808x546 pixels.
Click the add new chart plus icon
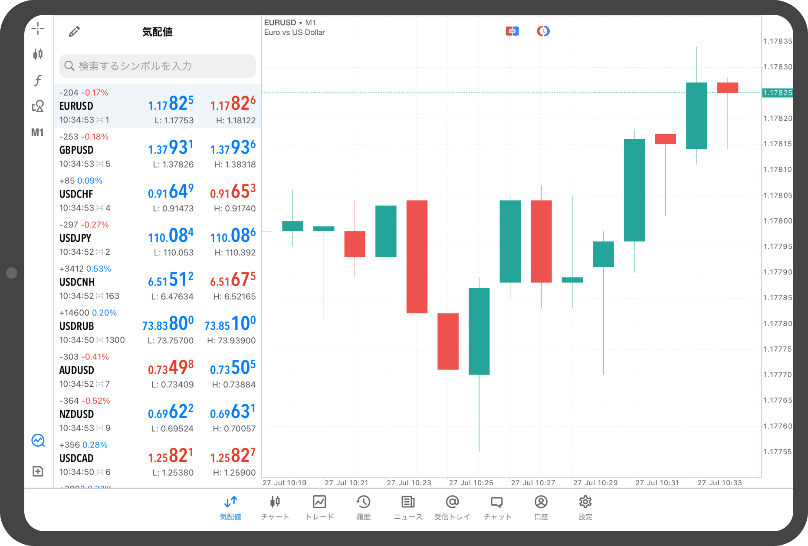[x=38, y=471]
